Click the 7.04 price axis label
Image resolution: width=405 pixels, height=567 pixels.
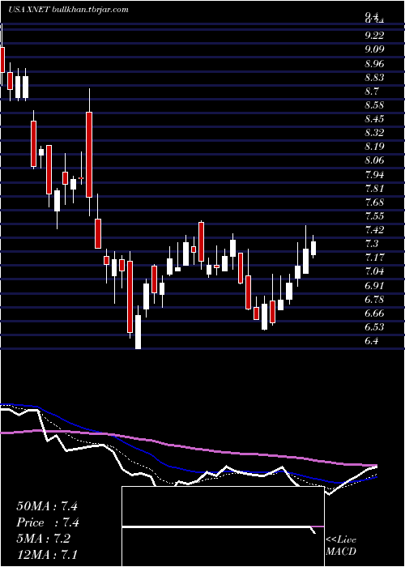(x=374, y=271)
